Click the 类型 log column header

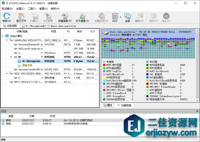tap(11, 116)
